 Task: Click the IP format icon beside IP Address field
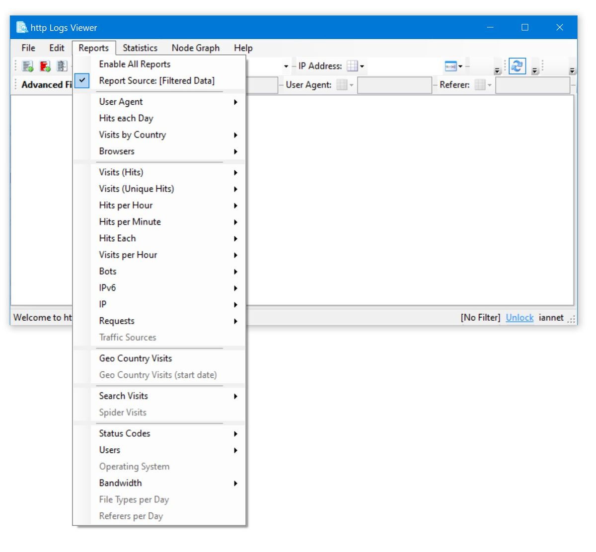tap(450, 66)
